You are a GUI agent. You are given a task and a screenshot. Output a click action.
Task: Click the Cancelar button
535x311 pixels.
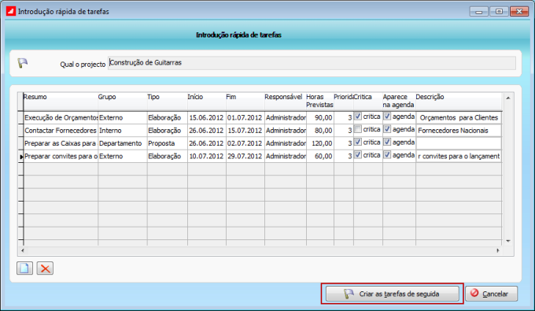491,294
